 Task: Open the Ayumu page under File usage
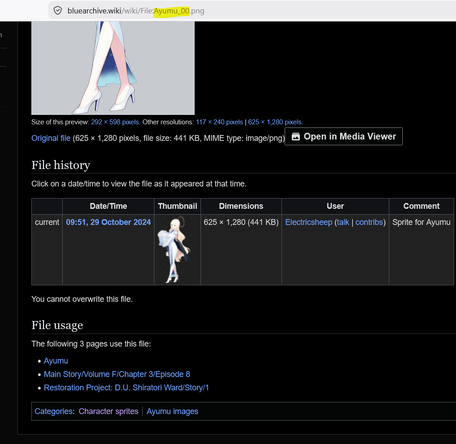(56, 361)
